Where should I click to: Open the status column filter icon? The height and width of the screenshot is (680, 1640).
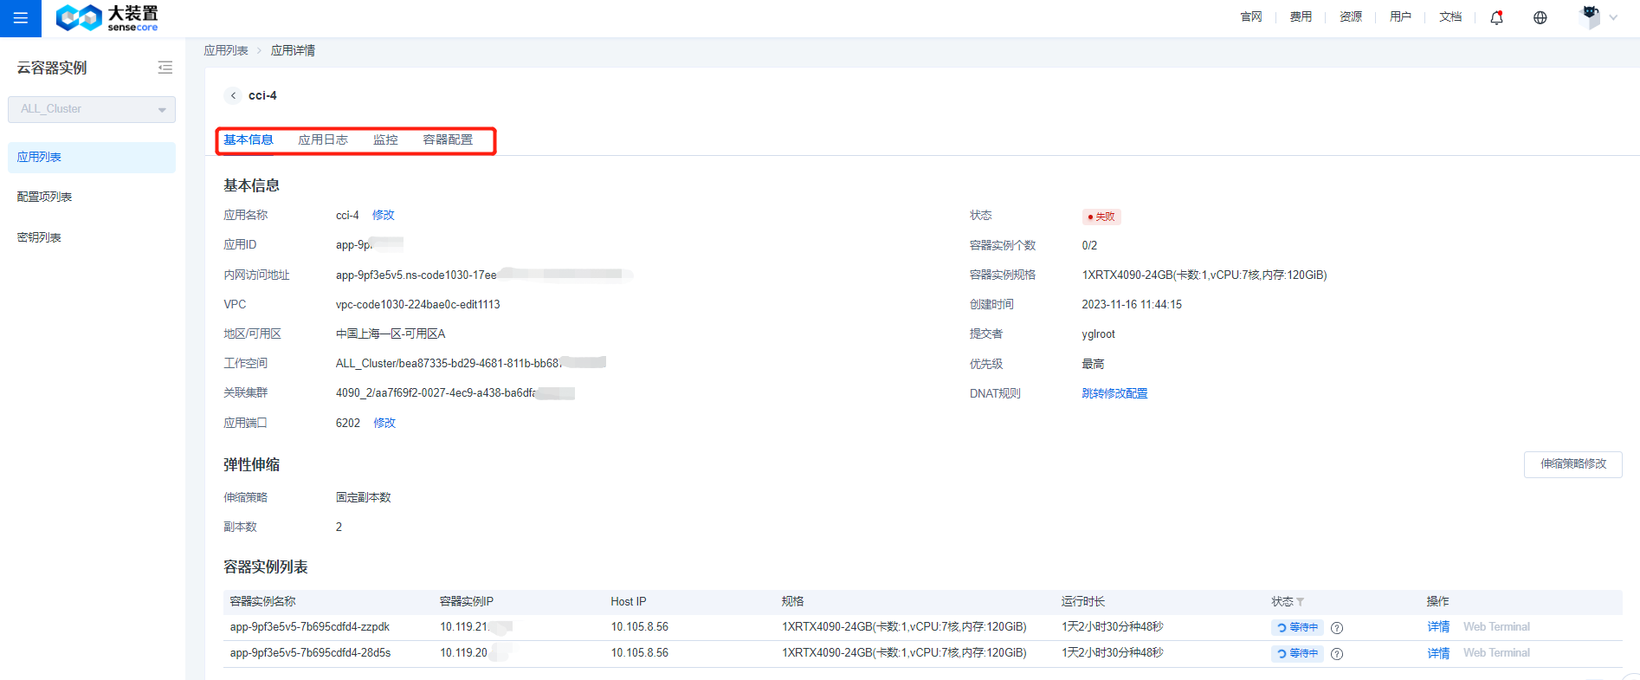(x=1301, y=602)
